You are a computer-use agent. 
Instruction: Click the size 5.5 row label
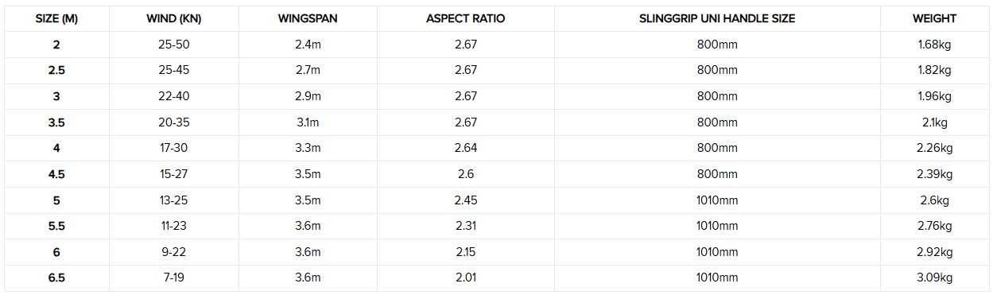pos(56,226)
